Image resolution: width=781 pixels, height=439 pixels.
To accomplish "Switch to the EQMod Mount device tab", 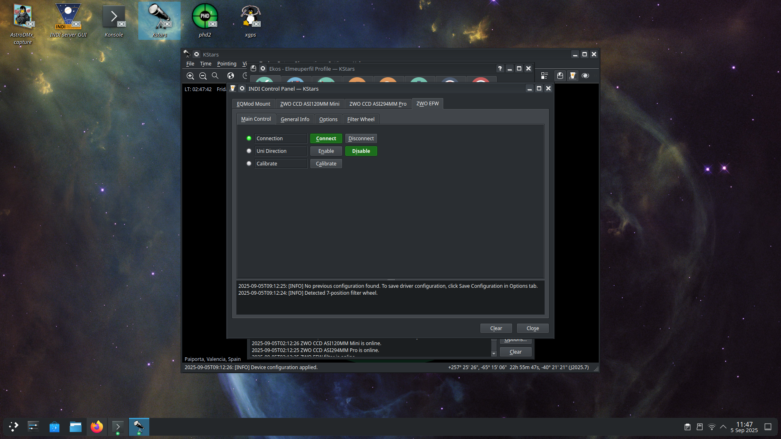I will coord(253,104).
